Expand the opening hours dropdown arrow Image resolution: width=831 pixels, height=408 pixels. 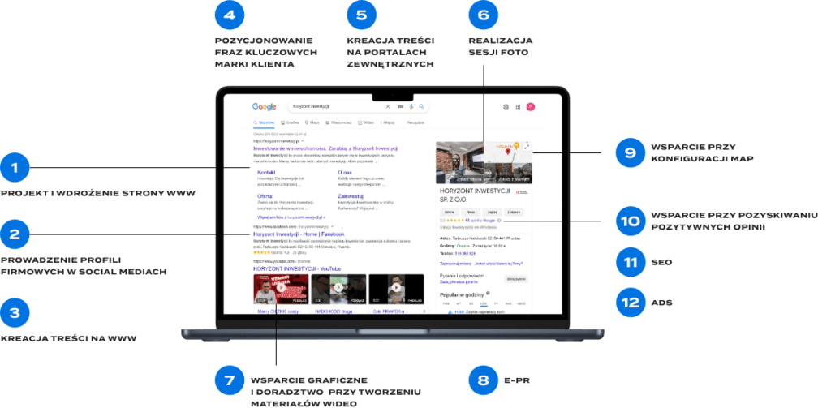pos(504,245)
